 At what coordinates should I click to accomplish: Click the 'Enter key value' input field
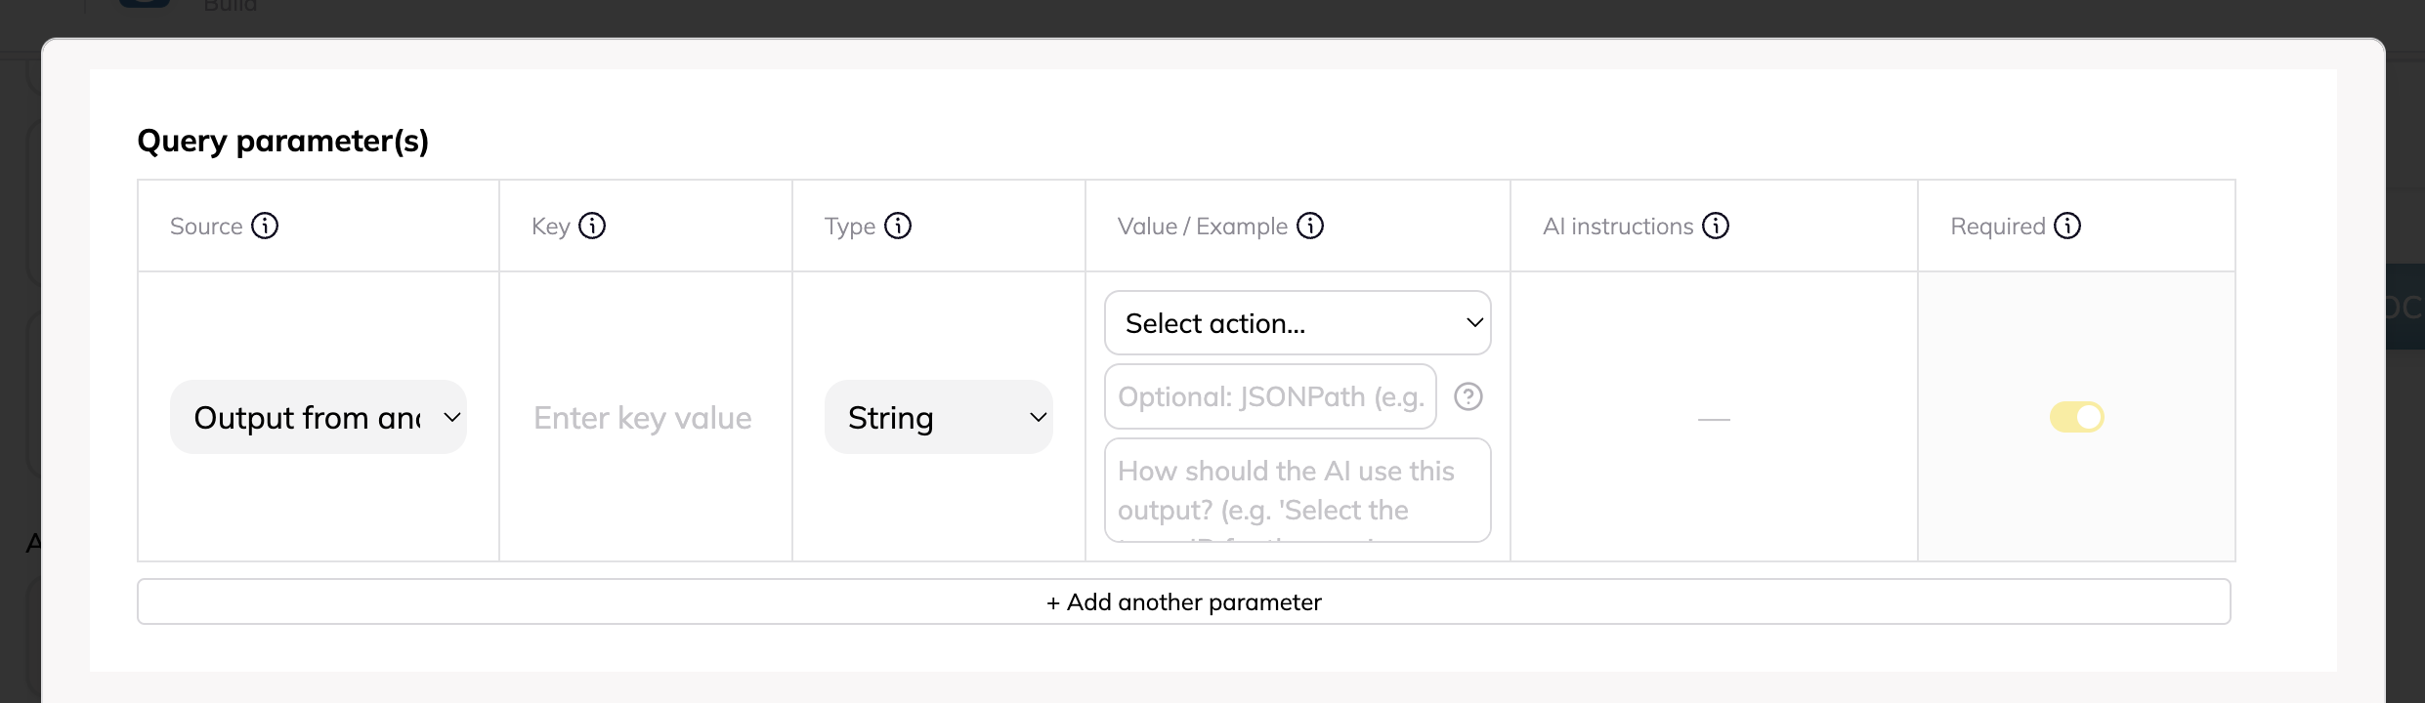tap(643, 418)
